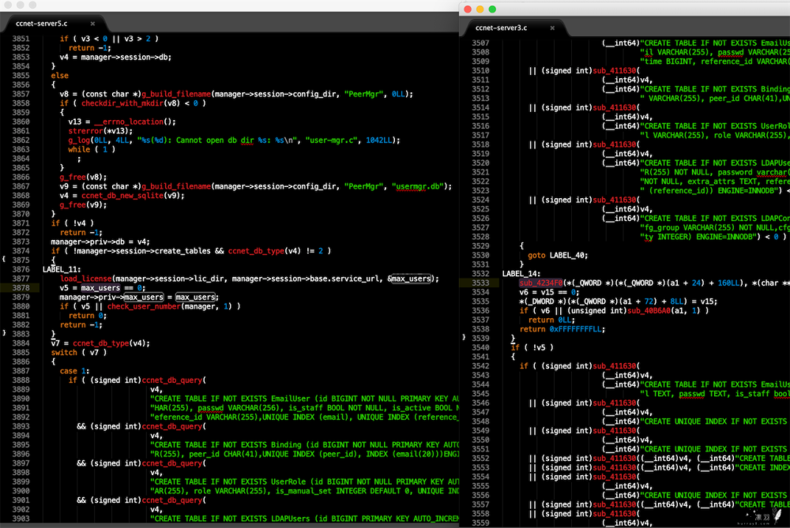This screenshot has width=790, height=528.
Task: Click the "return 0LL;" statement
Action: pos(551,320)
